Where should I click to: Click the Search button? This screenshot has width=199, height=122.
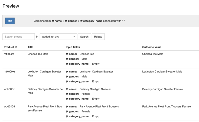click(x=84, y=37)
